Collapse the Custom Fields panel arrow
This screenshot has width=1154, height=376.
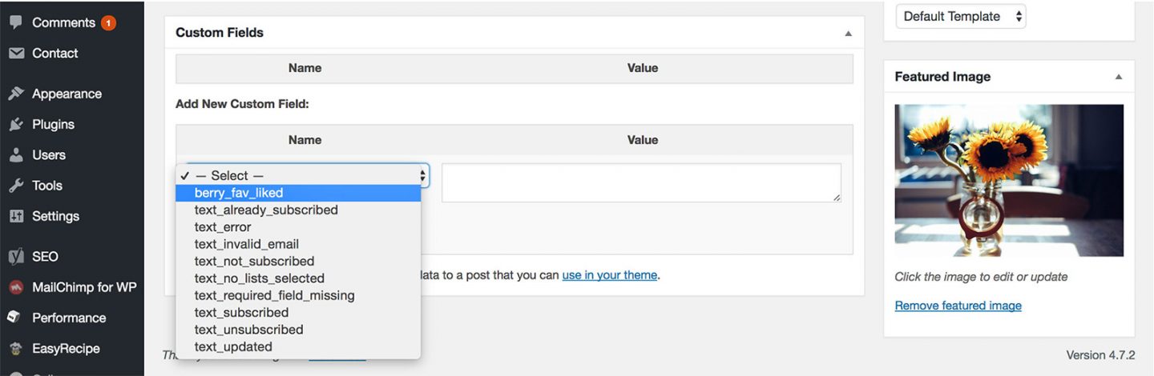pyautogui.click(x=848, y=34)
